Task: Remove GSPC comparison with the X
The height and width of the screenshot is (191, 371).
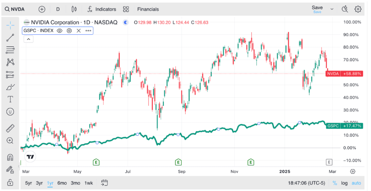Action: coord(79,31)
